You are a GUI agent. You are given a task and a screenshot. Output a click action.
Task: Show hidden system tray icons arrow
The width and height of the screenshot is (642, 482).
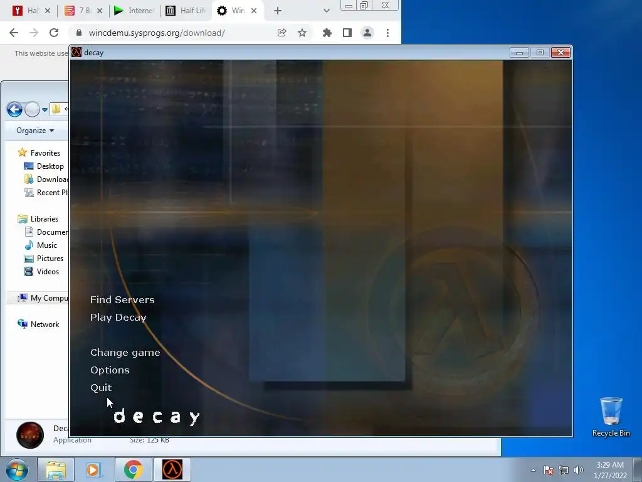[533, 470]
